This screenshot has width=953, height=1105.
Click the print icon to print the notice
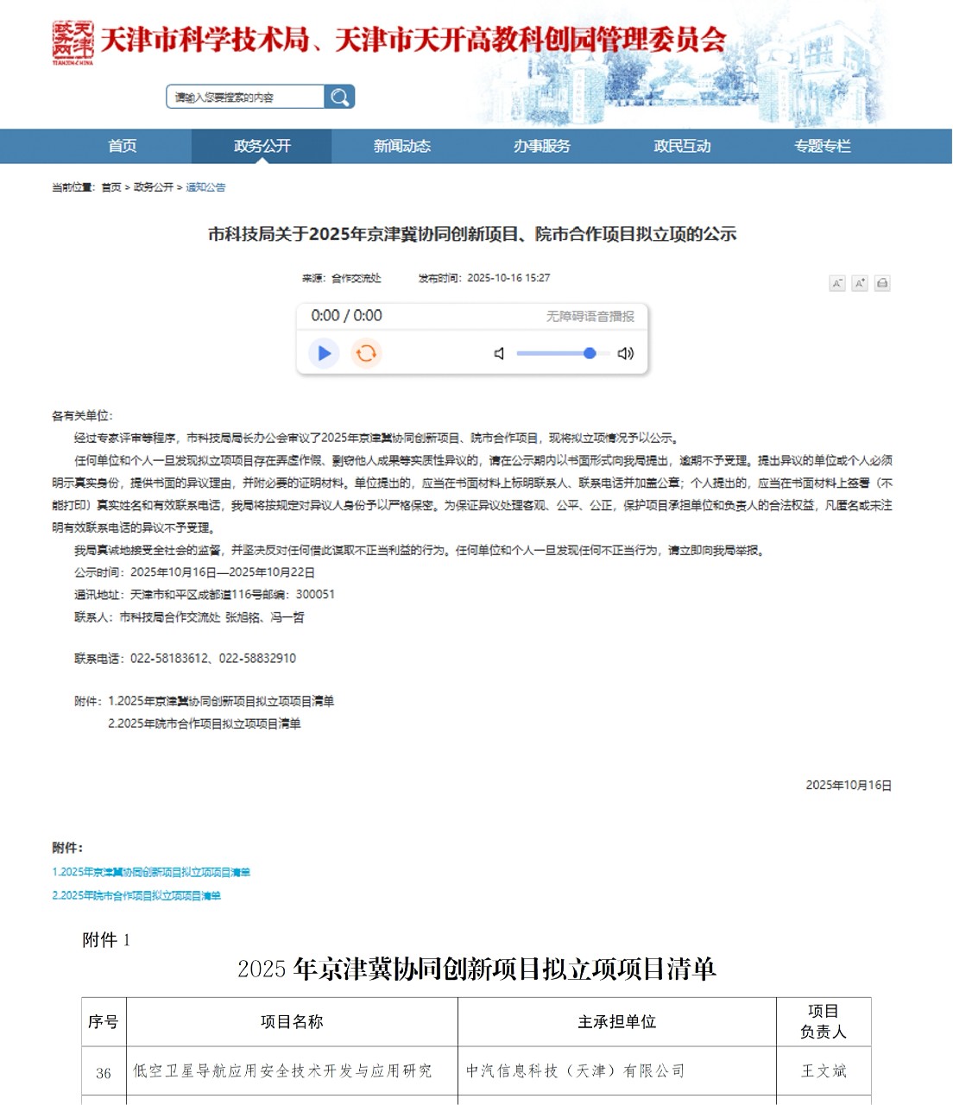click(x=880, y=282)
